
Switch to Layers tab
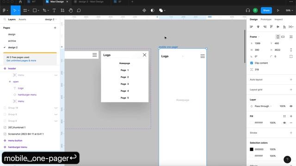tap(12, 19)
